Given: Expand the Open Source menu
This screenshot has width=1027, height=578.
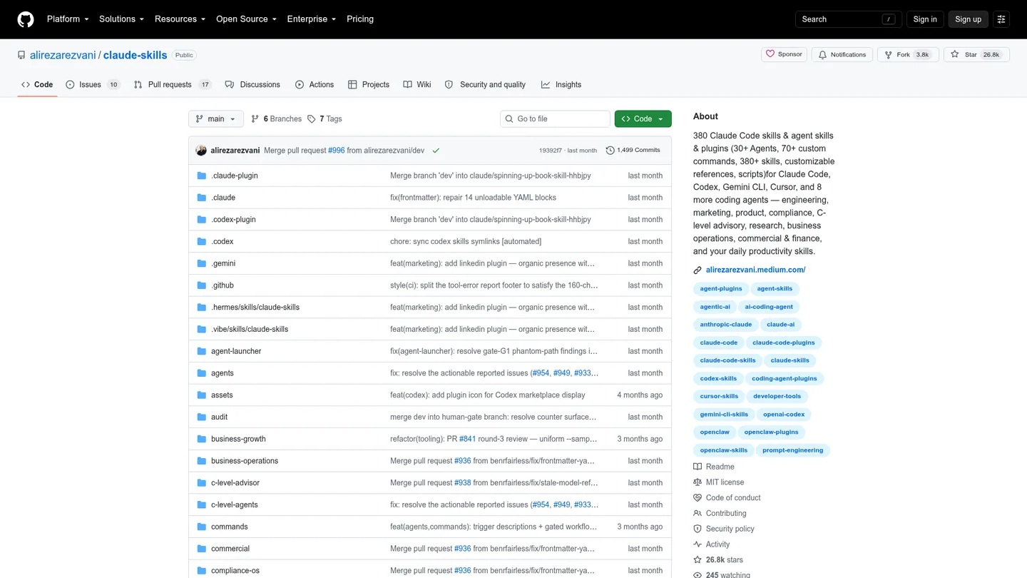Looking at the screenshot, I should (247, 19).
